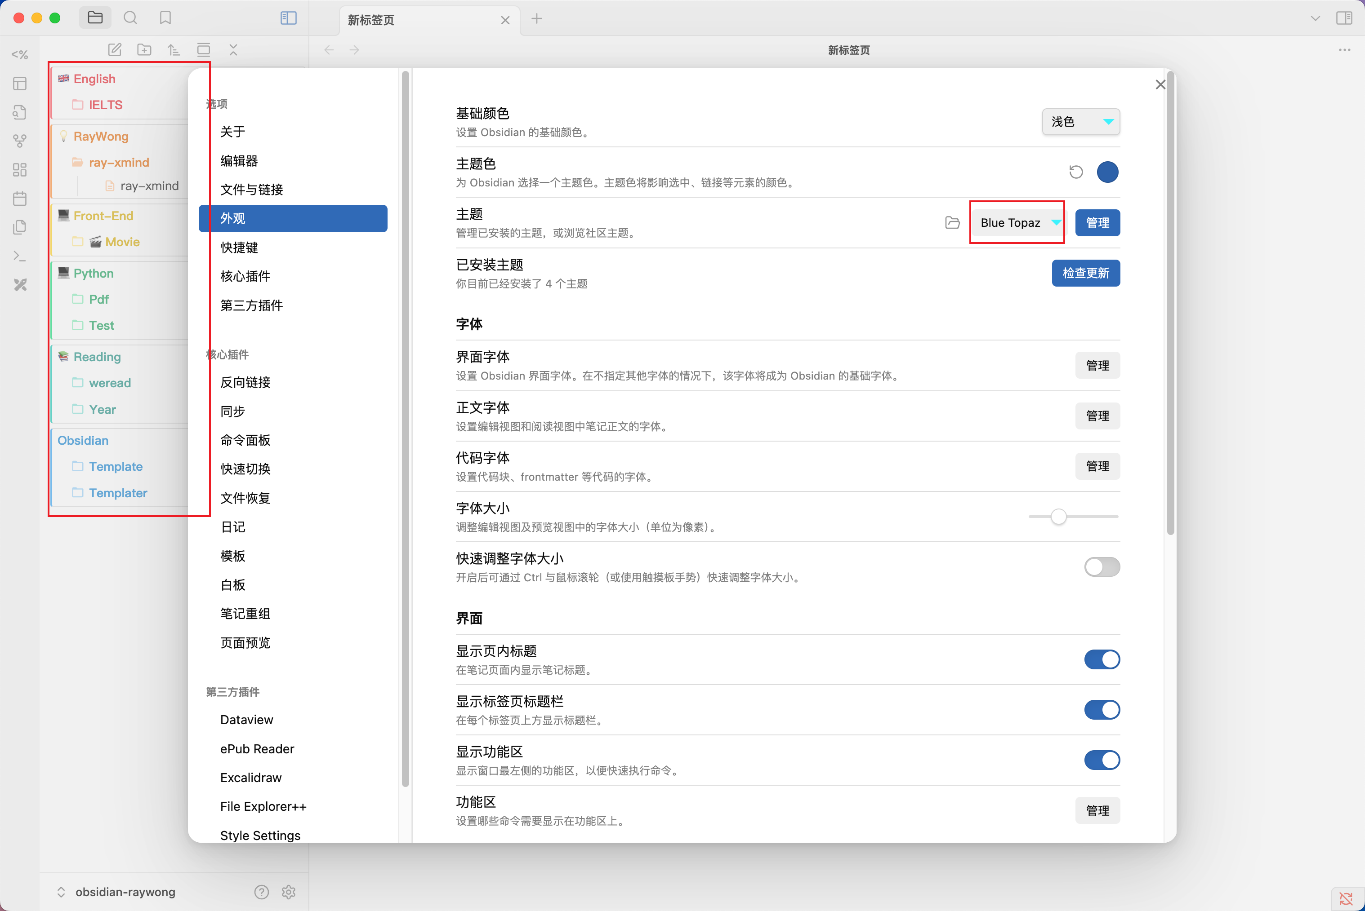Expand the tab list chevron at top right
Viewport: 1365px width, 911px height.
point(1316,18)
